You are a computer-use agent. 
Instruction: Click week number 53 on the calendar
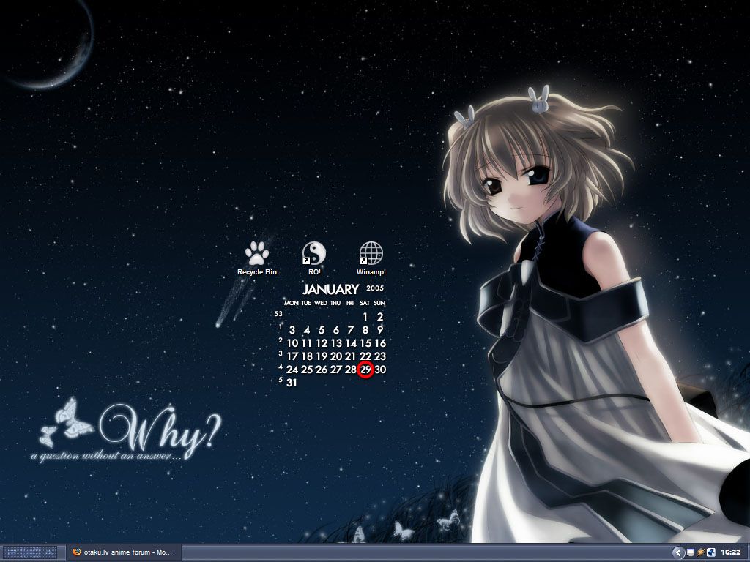point(278,314)
